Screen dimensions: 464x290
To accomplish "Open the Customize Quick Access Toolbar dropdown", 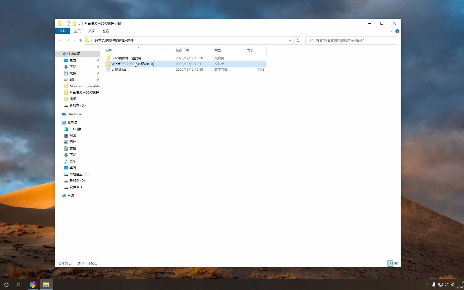I will pos(79,24).
